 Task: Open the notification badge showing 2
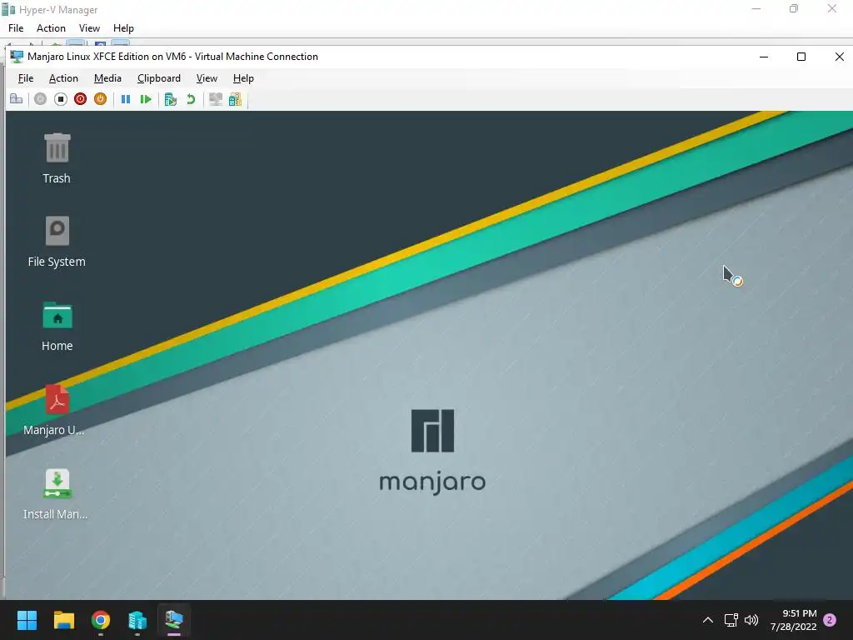pos(830,620)
